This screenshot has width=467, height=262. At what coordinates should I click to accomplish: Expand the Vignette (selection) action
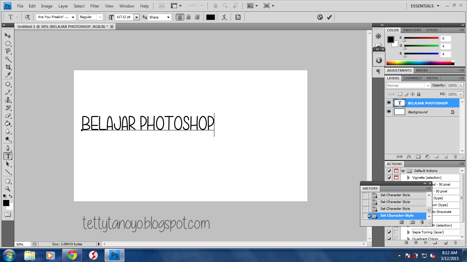pos(408,178)
